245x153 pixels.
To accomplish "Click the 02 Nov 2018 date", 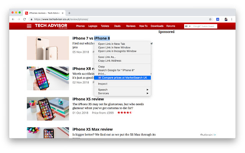I will [x=81, y=83].
